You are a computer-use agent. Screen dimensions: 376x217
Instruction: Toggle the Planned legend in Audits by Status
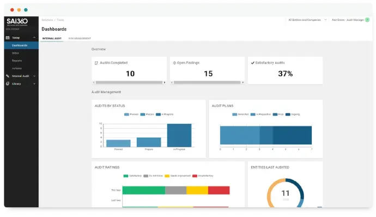[x=131, y=114]
